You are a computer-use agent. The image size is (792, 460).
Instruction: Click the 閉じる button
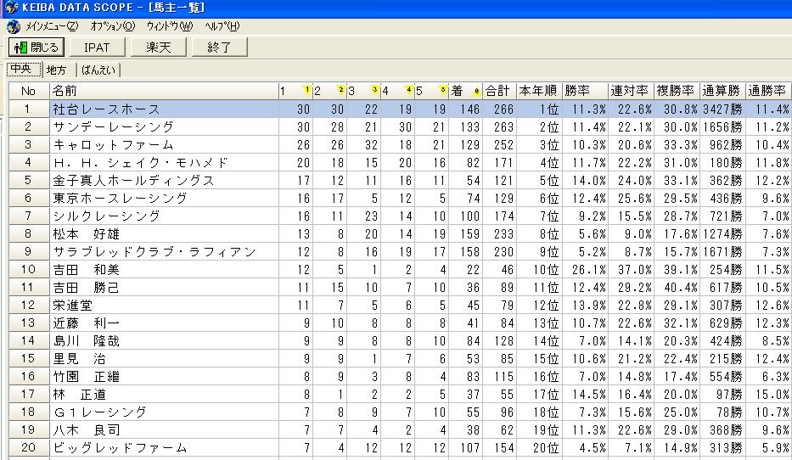pos(37,48)
